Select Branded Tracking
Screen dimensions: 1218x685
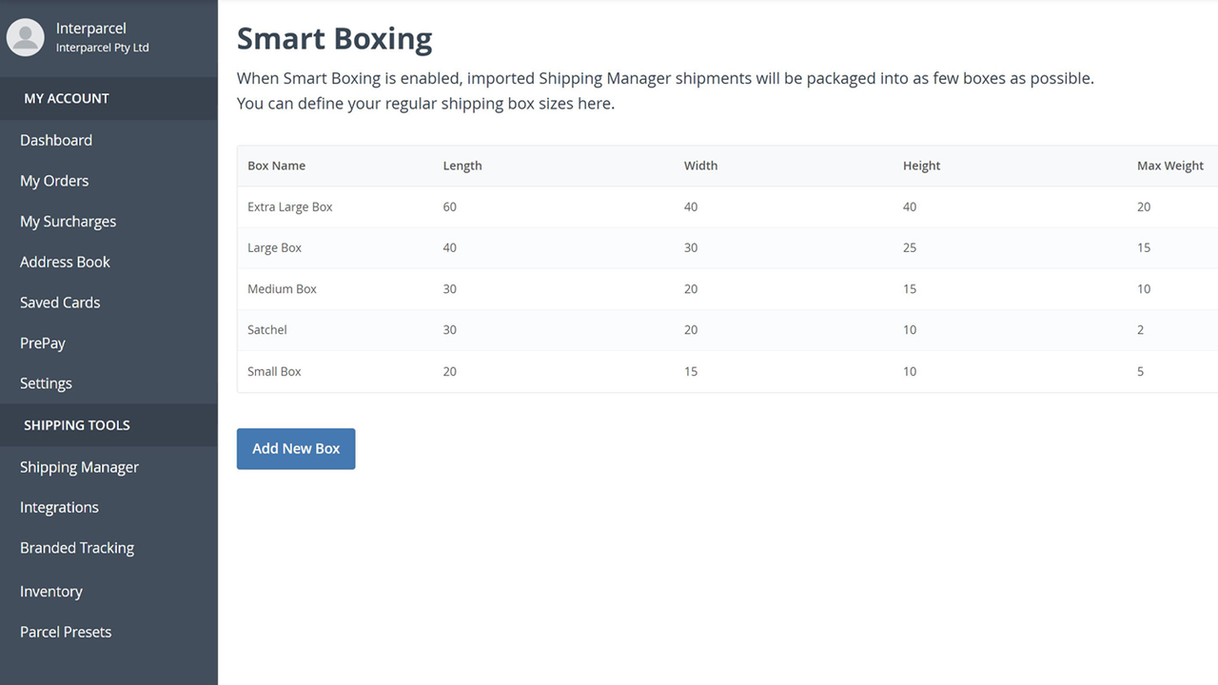[x=76, y=547]
